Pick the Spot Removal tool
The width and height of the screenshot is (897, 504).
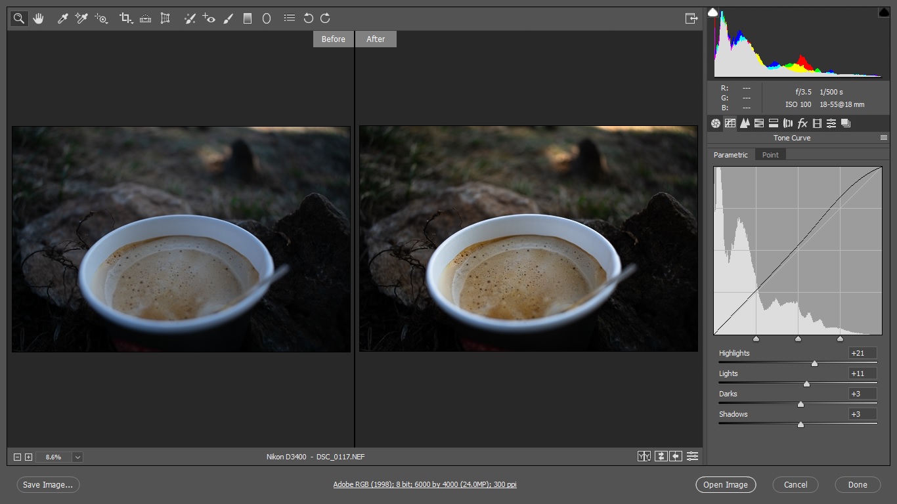[x=190, y=19]
